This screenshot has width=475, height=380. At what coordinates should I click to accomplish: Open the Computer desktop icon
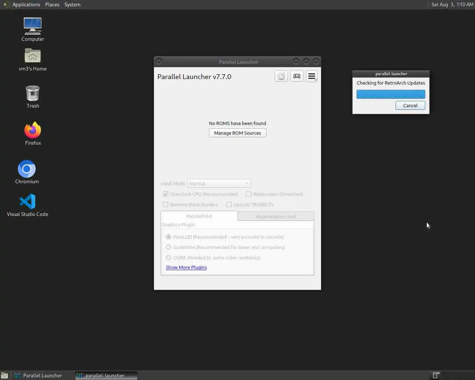[33, 30]
